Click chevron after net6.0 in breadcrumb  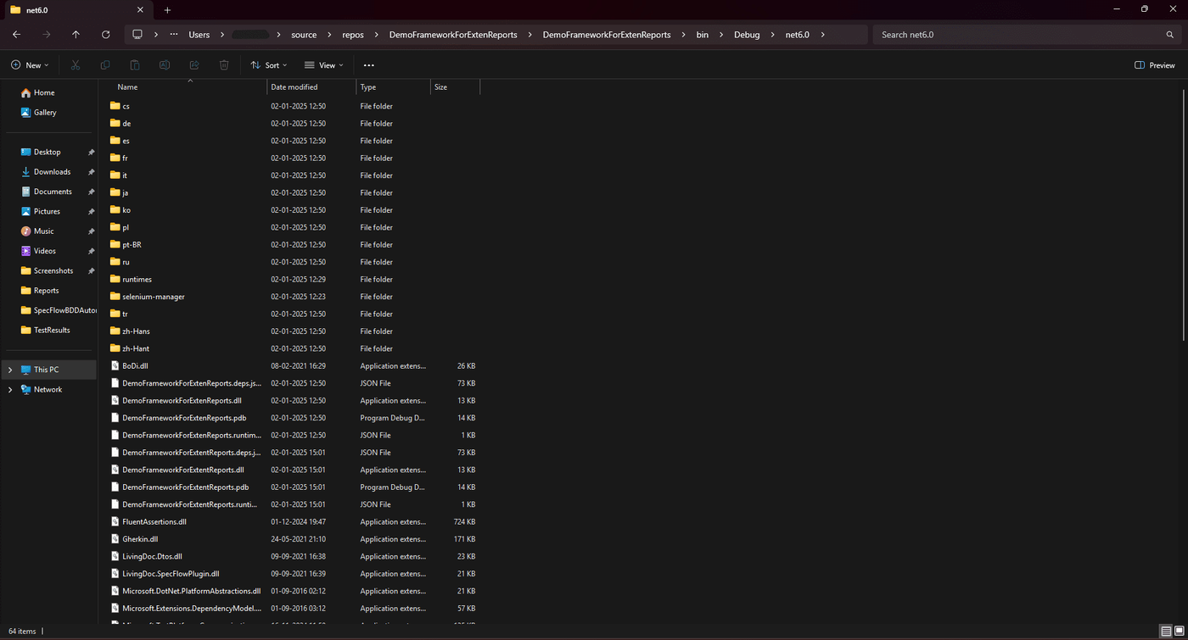coord(822,35)
